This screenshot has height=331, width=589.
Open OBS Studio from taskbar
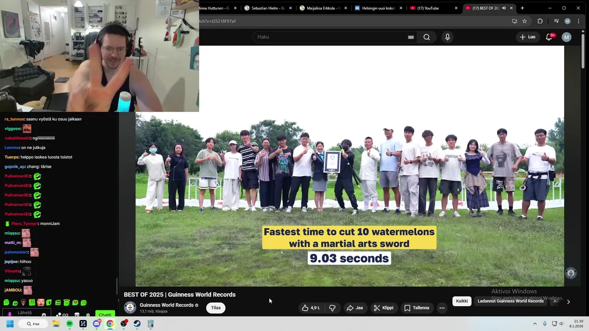(124, 324)
